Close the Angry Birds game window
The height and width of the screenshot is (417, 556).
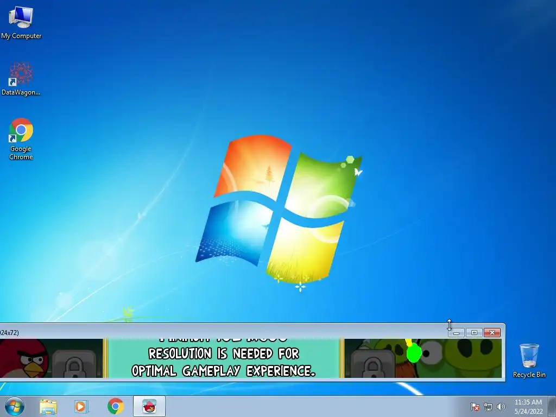pos(492,333)
